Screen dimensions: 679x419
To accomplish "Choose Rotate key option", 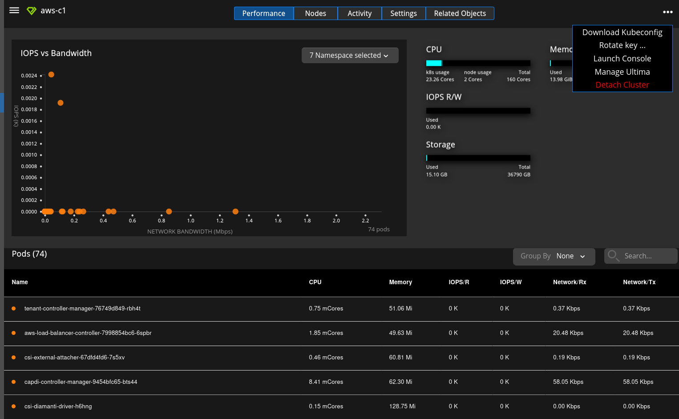I will (622, 45).
